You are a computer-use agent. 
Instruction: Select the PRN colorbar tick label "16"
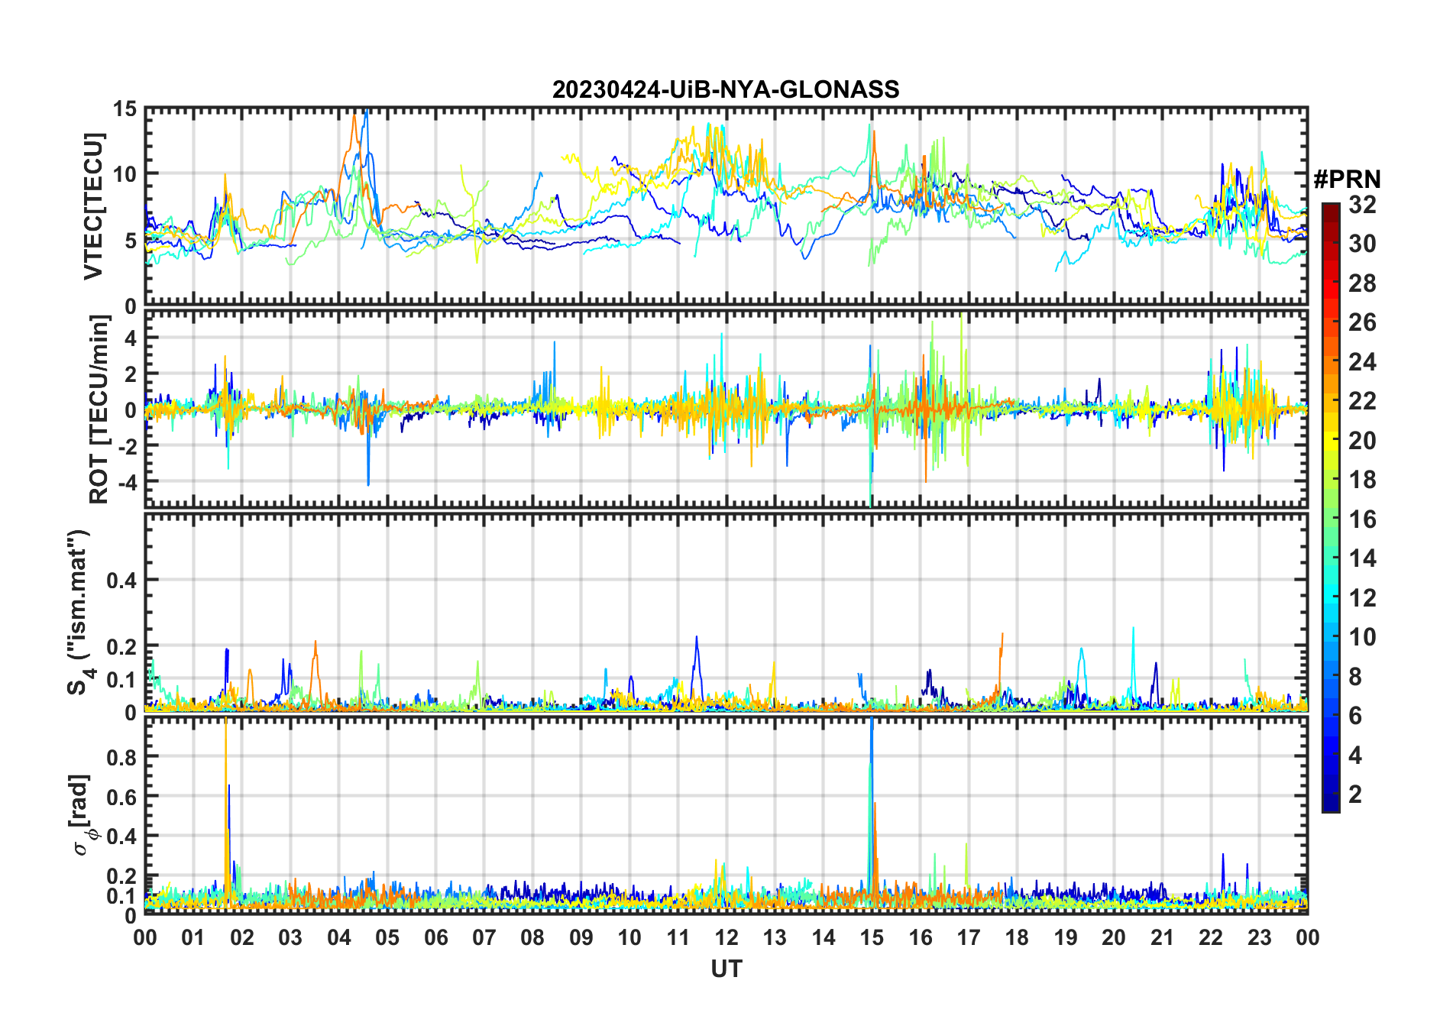[1362, 519]
